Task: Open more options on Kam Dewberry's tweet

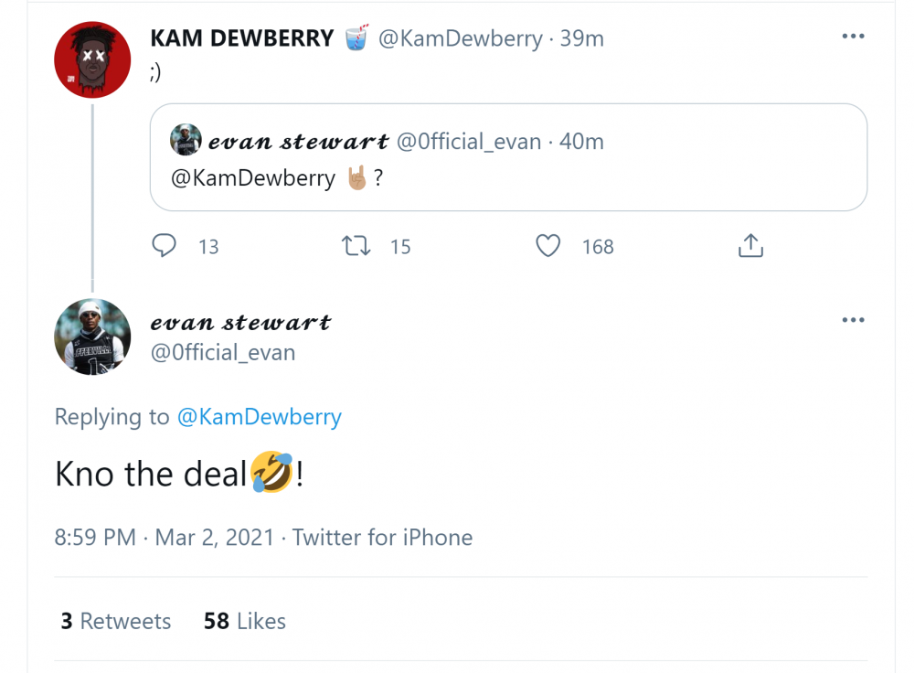Action: [853, 37]
